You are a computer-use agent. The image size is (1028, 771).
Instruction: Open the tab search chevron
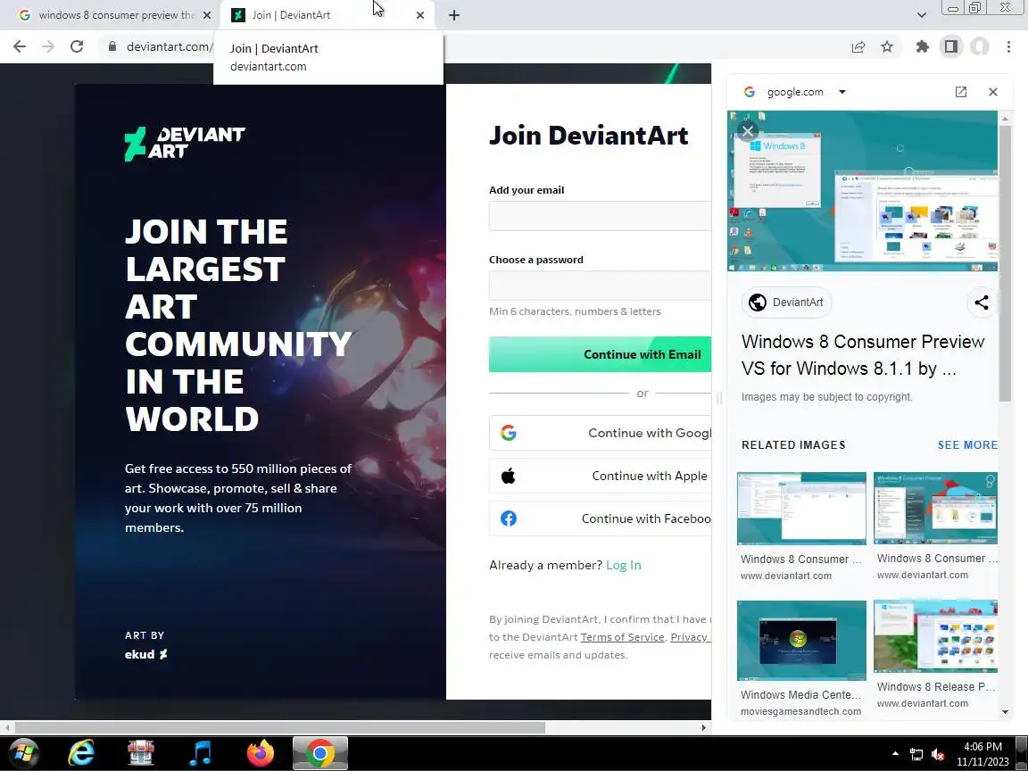[x=921, y=15]
